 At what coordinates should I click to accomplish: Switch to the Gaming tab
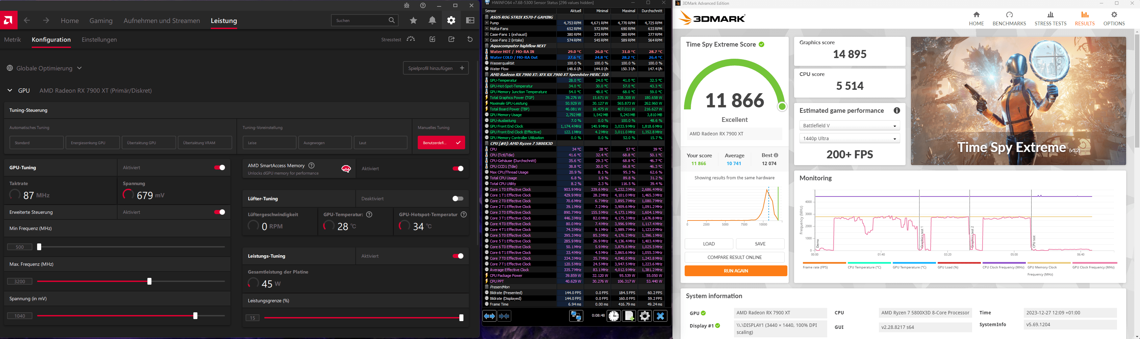101,21
